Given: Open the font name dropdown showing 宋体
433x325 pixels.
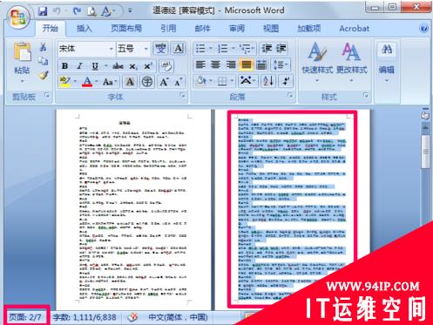Looking at the screenshot, I should click(x=86, y=49).
